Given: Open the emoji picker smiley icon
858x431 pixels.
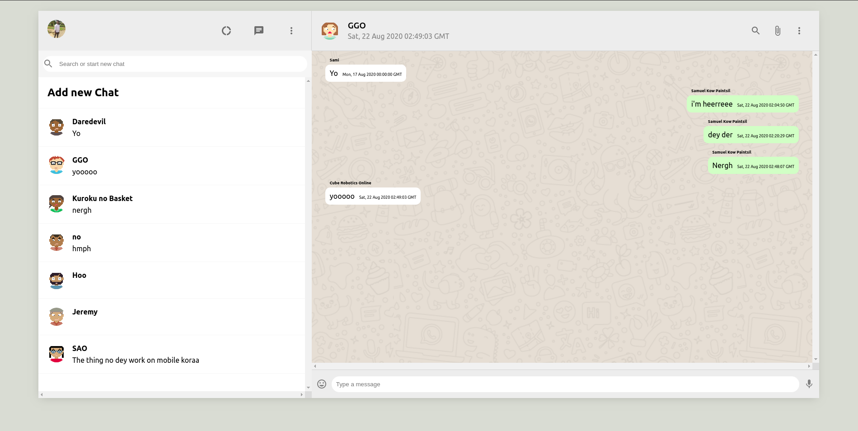Looking at the screenshot, I should point(322,384).
